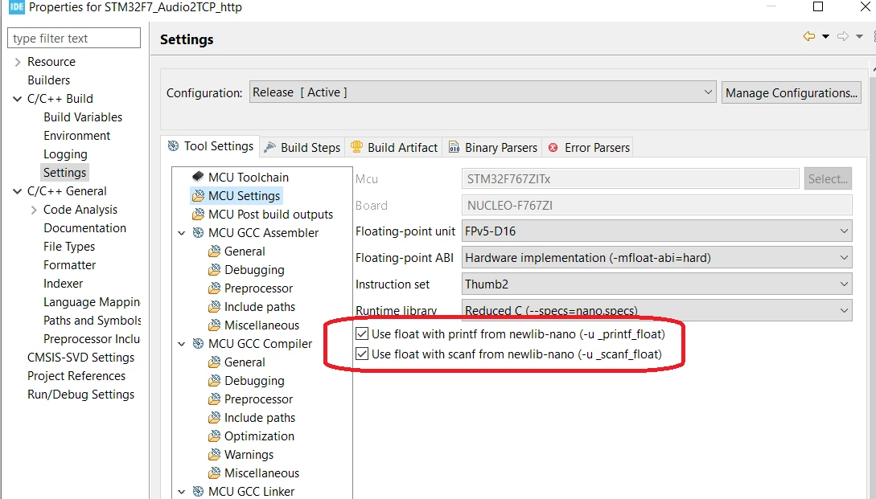Disable float with printf from newlib-nano
This screenshot has width=876, height=499.
362,333
